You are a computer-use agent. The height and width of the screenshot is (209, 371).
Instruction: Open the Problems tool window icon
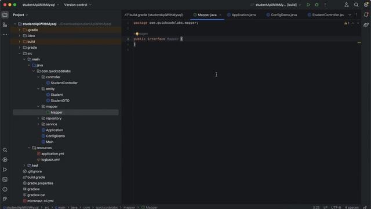[x=5, y=189]
